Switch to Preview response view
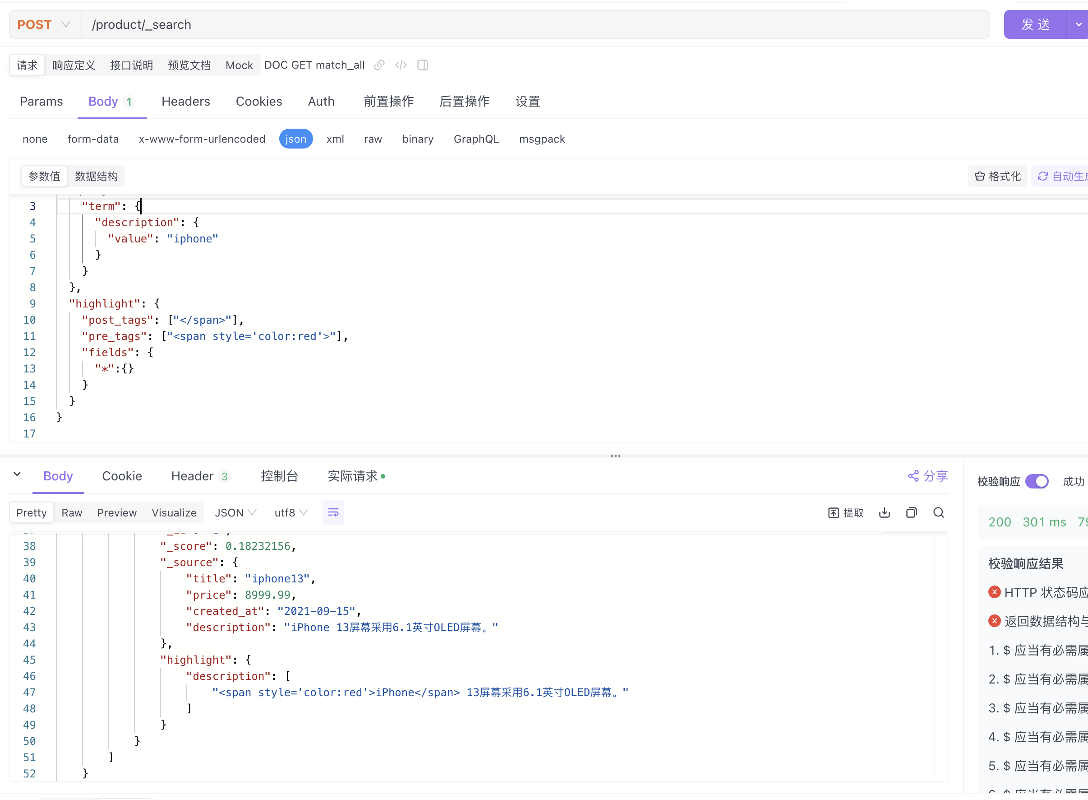The height and width of the screenshot is (800, 1088). point(116,512)
